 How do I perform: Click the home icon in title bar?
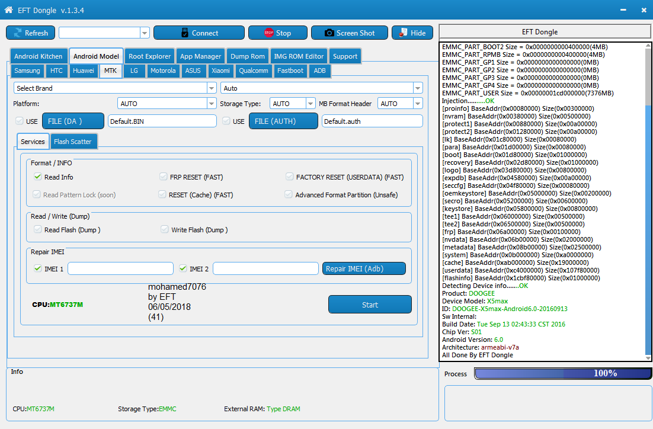click(x=8, y=10)
